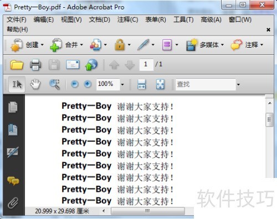The image size is (277, 219).
Task: Click the page number field
Action: pos(146,64)
